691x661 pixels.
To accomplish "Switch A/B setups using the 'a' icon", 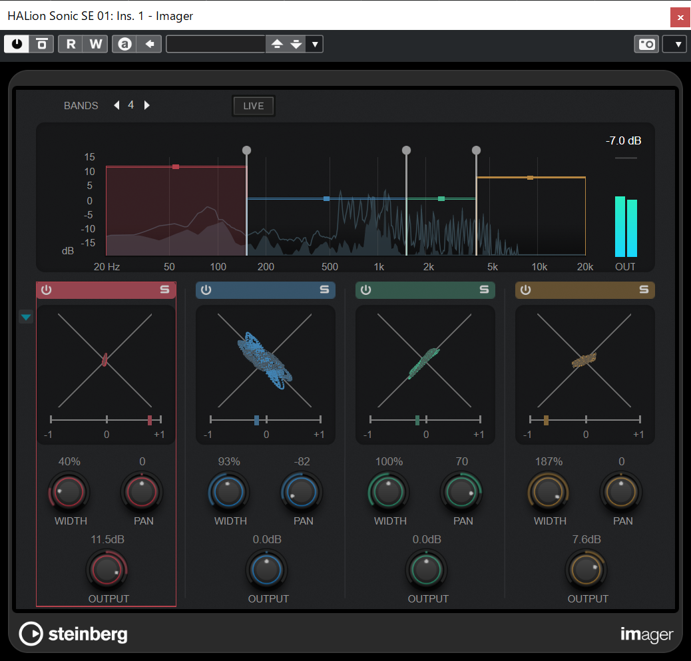I will coord(124,44).
